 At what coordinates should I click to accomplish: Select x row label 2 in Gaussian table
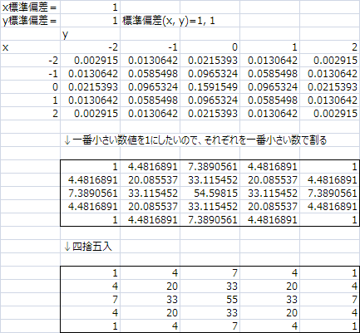coord(30,114)
